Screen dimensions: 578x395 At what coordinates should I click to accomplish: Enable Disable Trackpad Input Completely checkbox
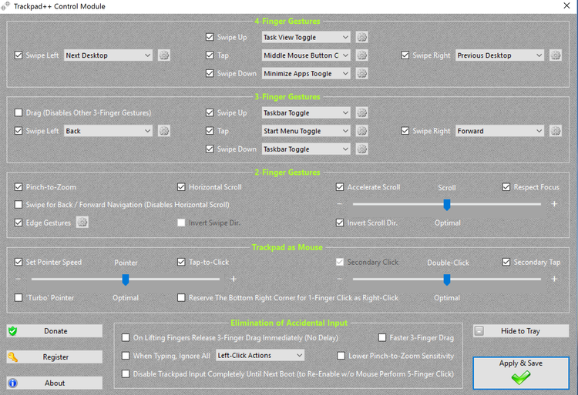(x=126, y=374)
